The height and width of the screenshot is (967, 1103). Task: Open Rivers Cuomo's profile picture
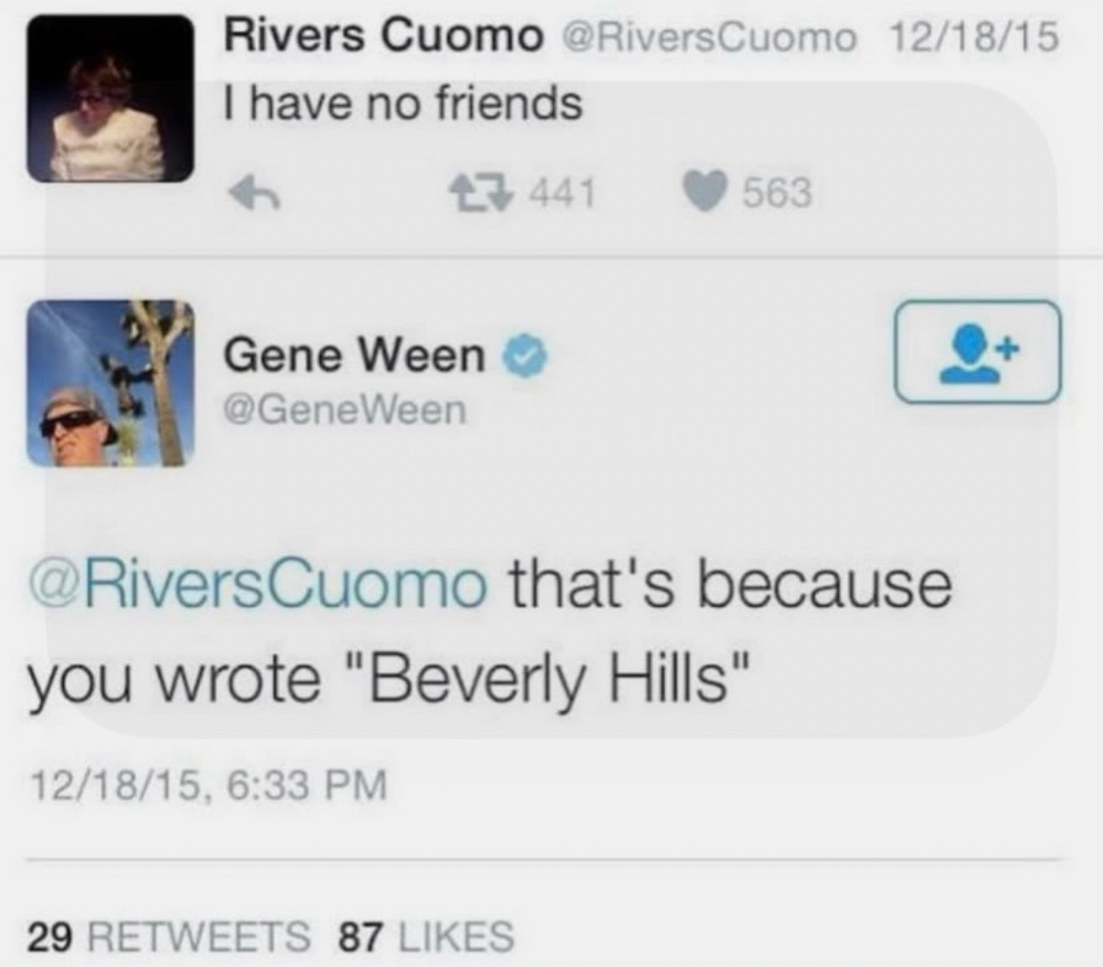pos(110,98)
